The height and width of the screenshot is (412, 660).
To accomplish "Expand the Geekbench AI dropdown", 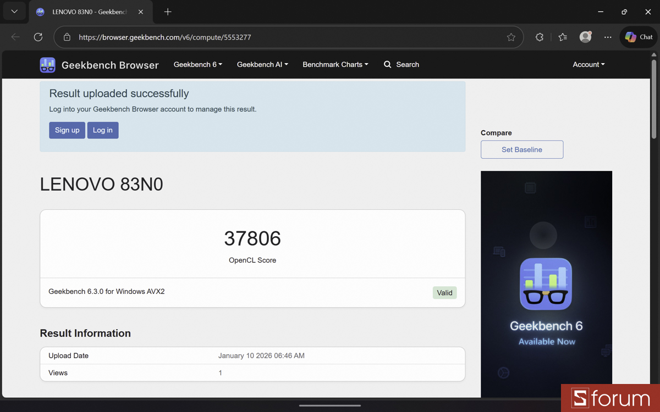I will [x=262, y=65].
